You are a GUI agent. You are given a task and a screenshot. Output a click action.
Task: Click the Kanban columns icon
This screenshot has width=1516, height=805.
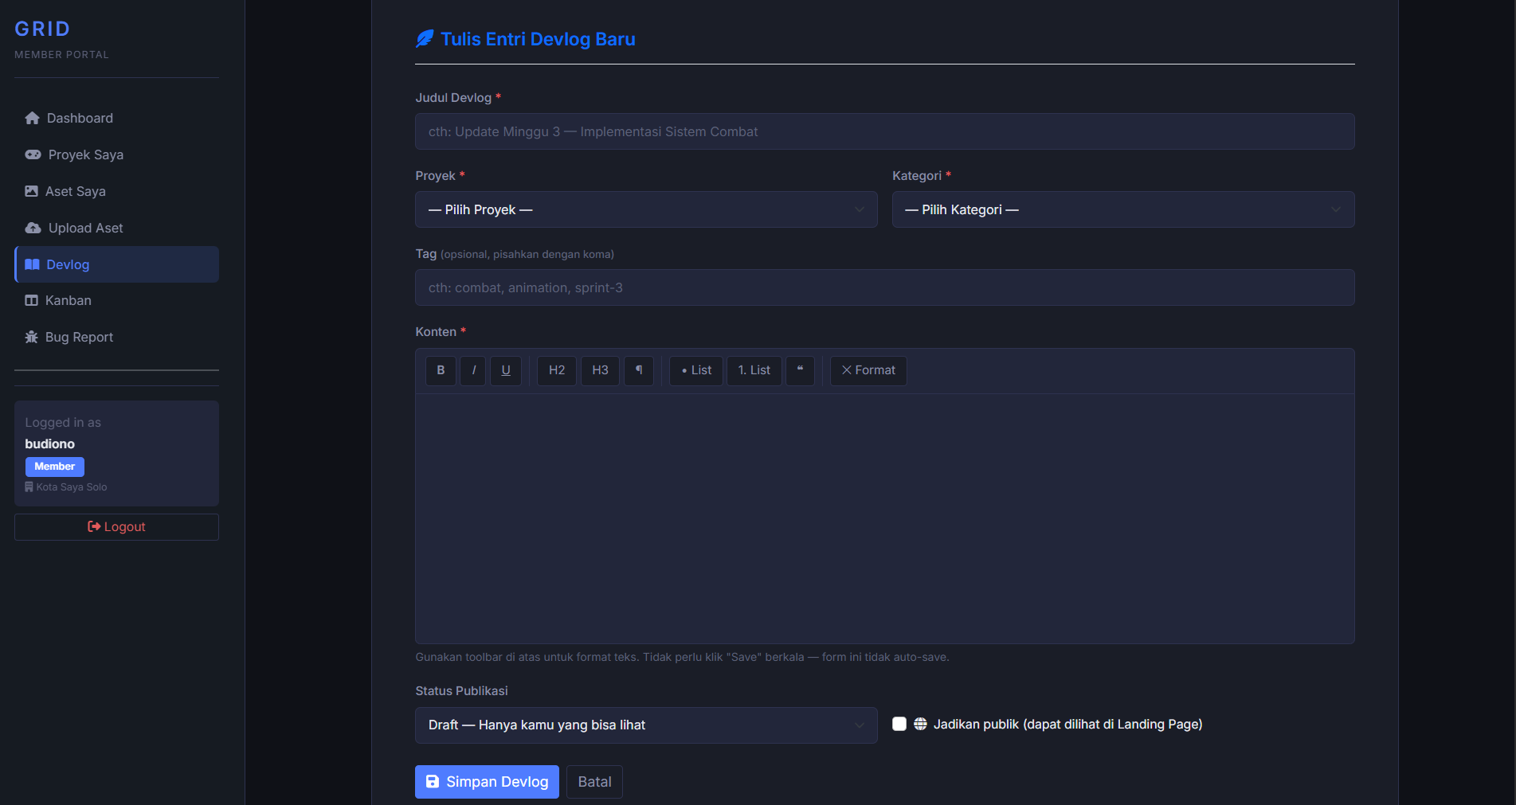(31, 300)
